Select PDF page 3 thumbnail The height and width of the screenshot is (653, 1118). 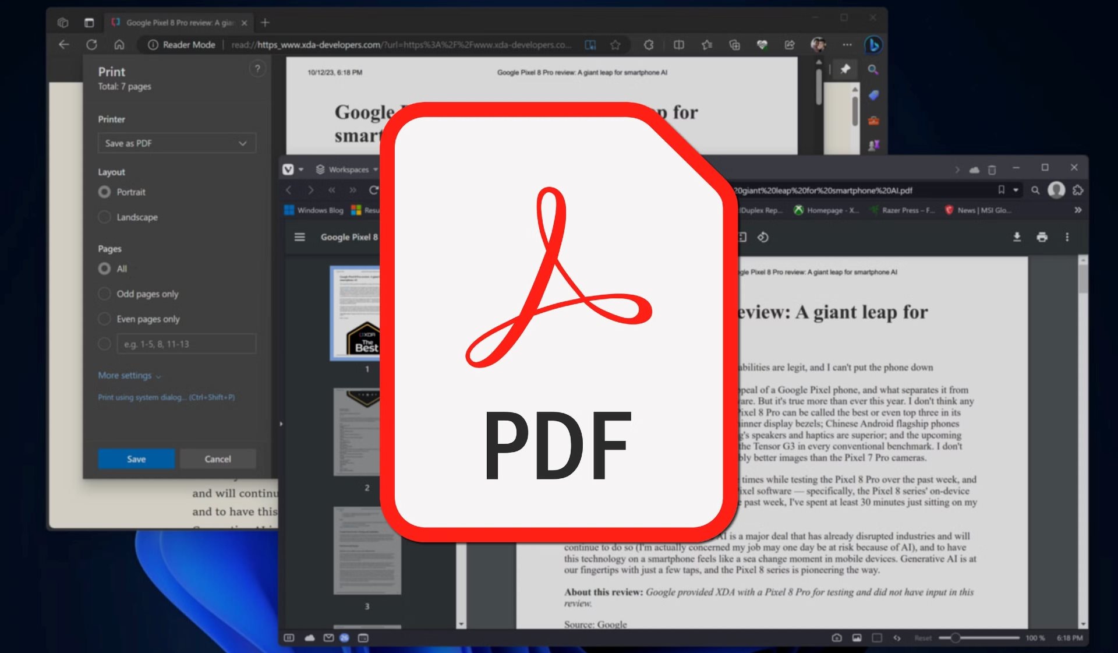point(367,550)
